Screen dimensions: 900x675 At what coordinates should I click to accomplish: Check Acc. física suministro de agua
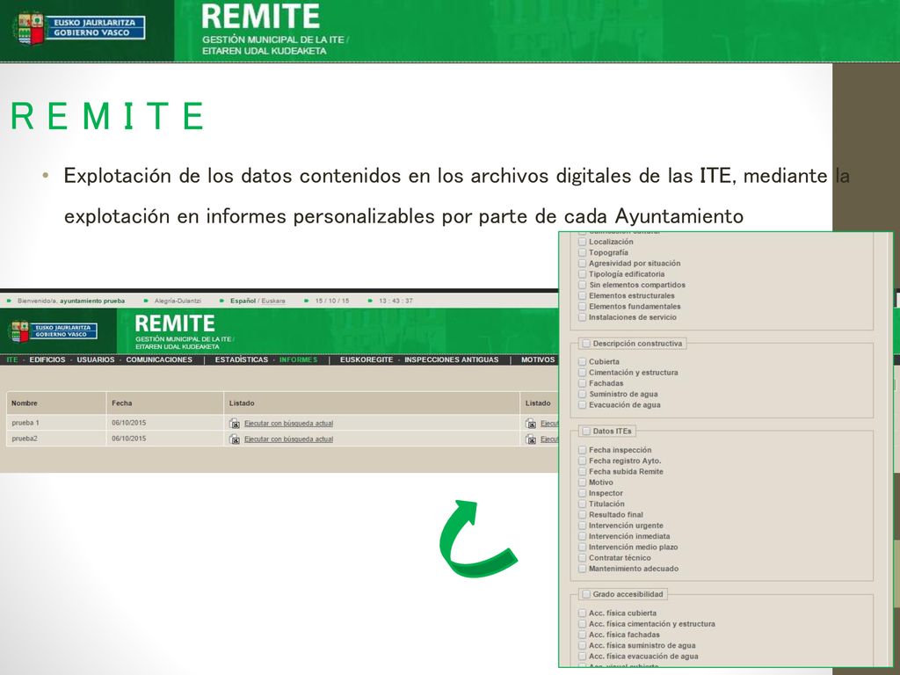[x=582, y=646]
